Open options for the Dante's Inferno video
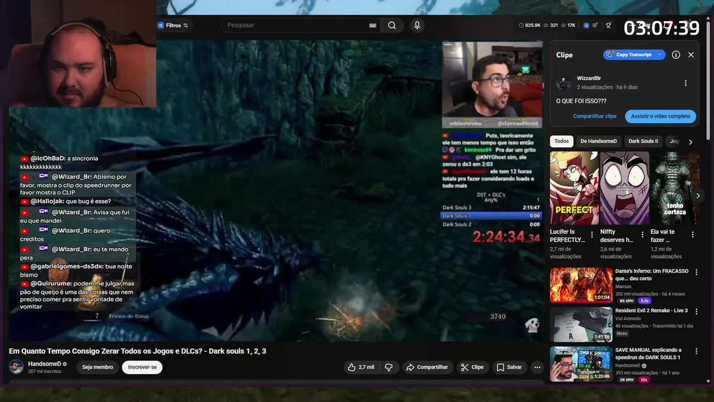The image size is (714, 402). pos(696,272)
